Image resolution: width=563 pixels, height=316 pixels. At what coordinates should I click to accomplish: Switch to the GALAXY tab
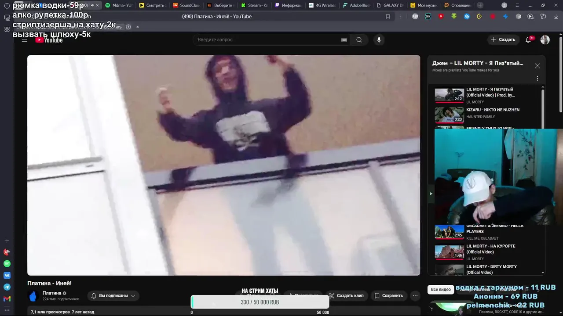390,5
